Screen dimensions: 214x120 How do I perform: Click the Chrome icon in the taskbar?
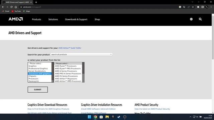[95, 117]
